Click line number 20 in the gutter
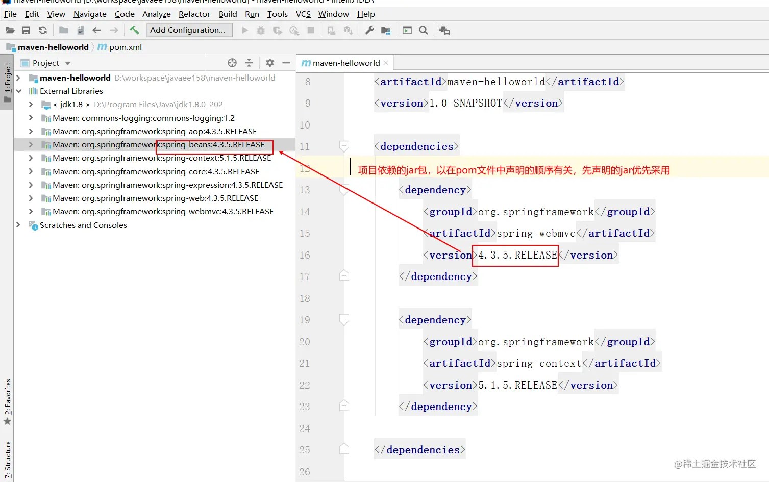Viewport: 769px width, 482px height. pos(305,342)
